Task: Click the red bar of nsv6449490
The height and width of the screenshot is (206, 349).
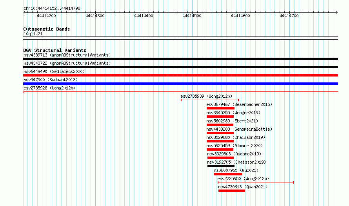Action: [180, 75]
